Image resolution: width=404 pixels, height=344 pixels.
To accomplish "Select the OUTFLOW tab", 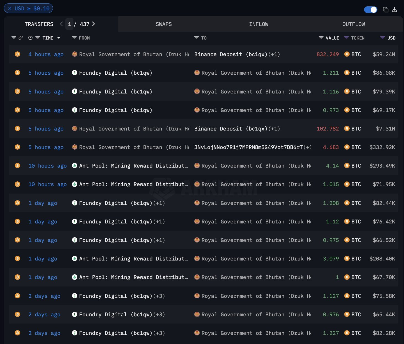I will point(353,24).
